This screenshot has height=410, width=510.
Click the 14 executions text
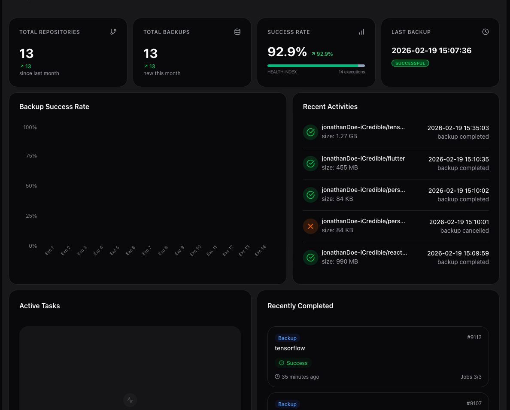(352, 72)
